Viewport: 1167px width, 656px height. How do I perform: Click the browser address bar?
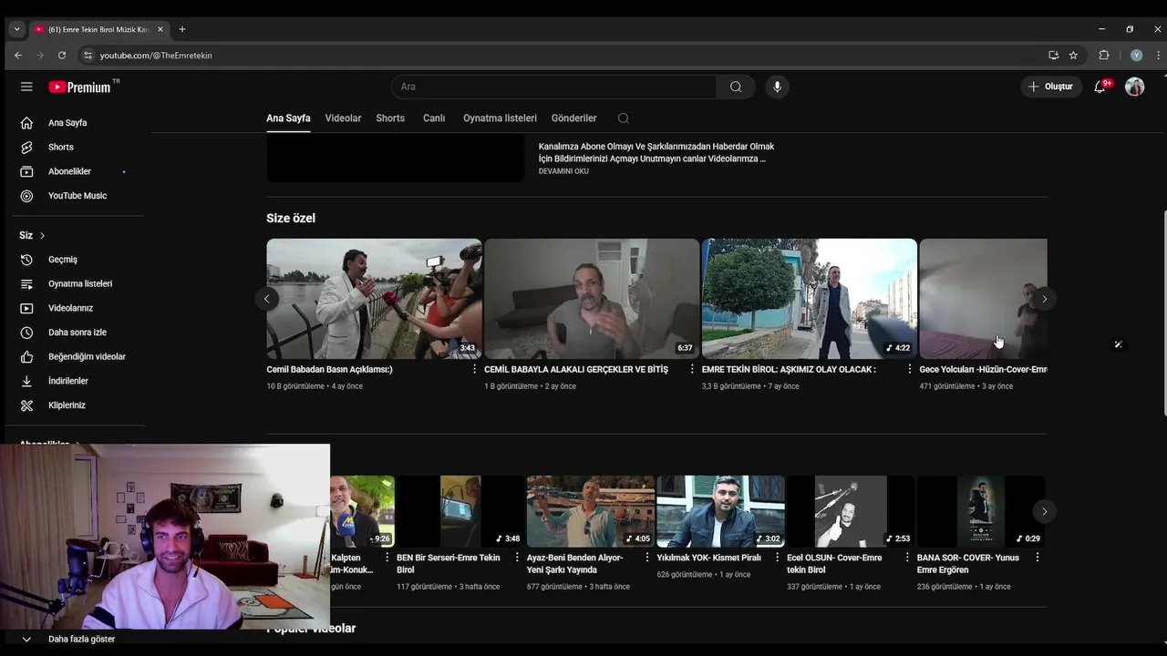(565, 56)
